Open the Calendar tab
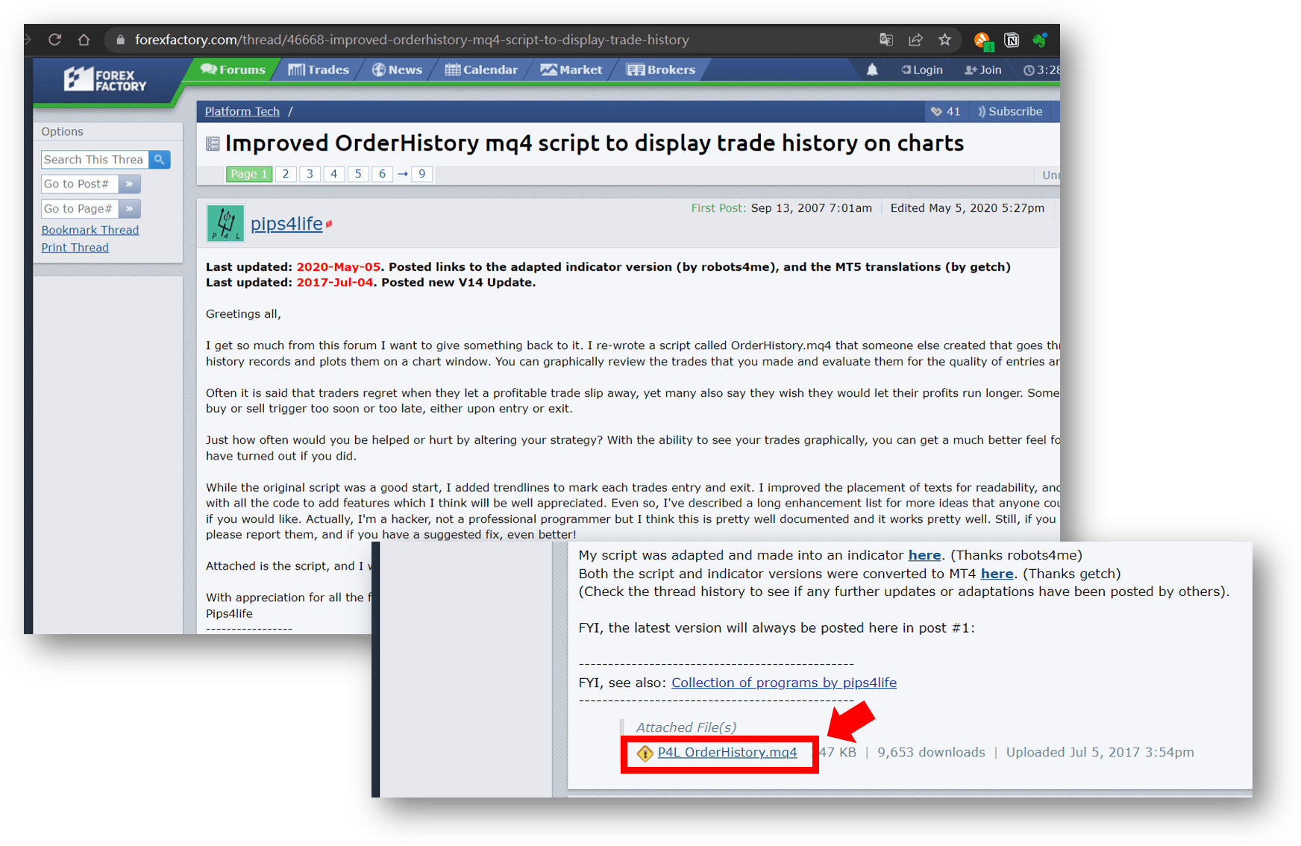 [481, 69]
